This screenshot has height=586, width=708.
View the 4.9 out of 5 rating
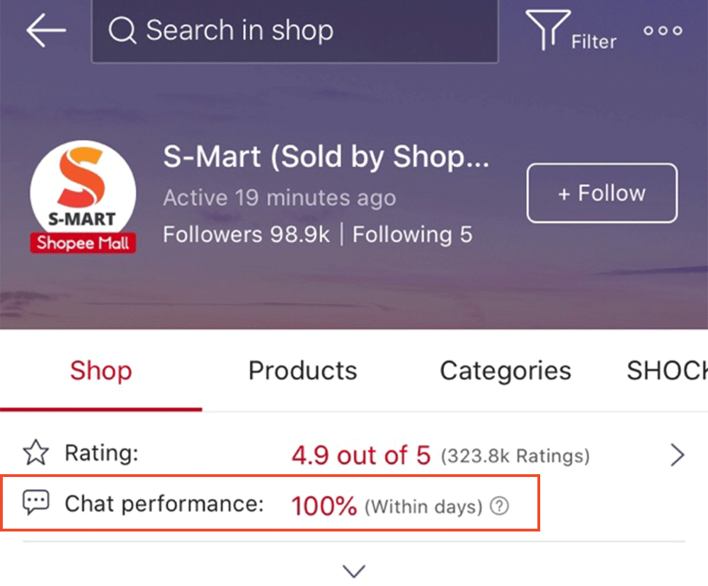[360, 455]
